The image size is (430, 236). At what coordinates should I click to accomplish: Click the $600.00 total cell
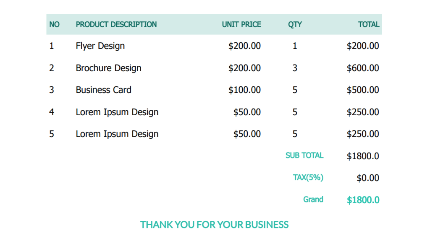click(x=363, y=68)
